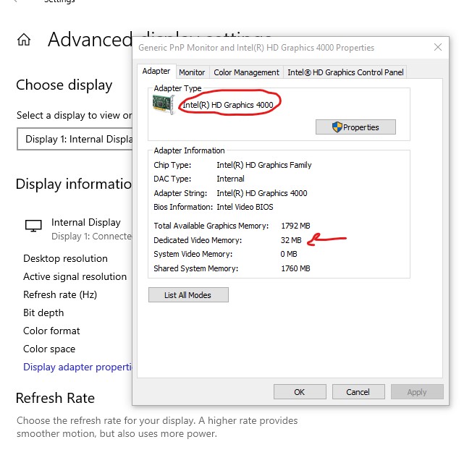Click the grayed Apply button
Image resolution: width=472 pixels, height=455 pixels.
tap(417, 392)
